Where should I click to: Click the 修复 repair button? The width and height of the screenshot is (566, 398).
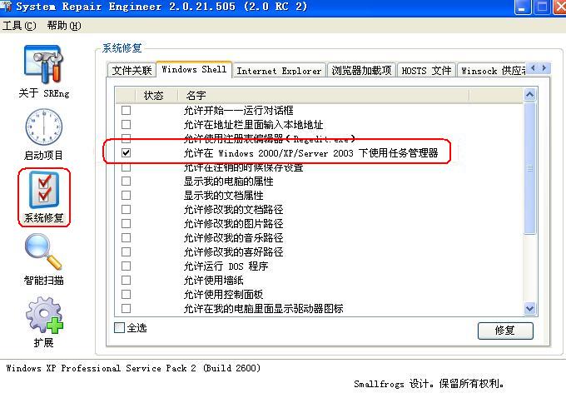coord(505,331)
